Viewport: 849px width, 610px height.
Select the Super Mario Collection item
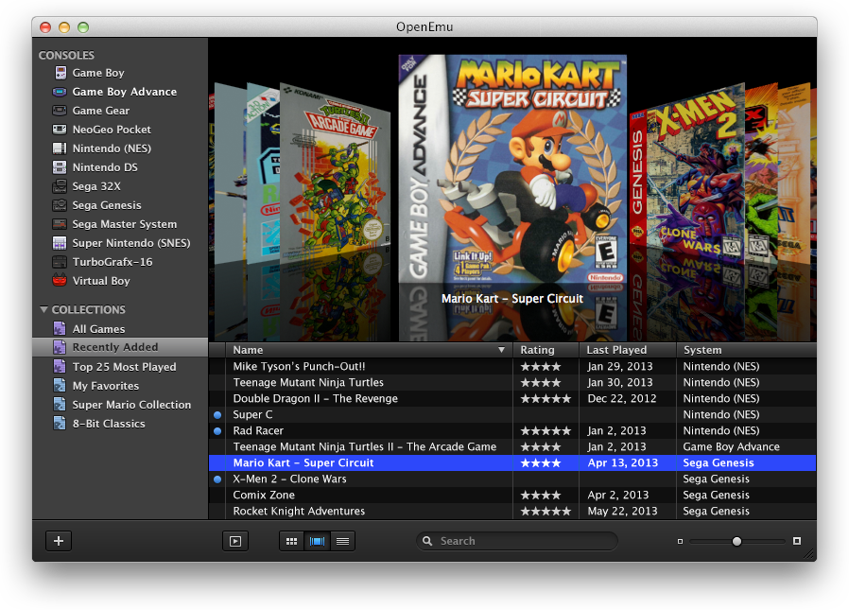tap(131, 405)
